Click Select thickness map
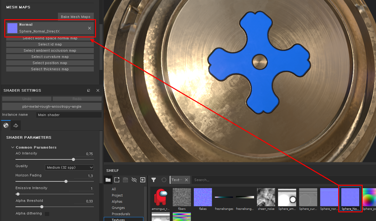The width and height of the screenshot is (376, 221). [x=50, y=69]
